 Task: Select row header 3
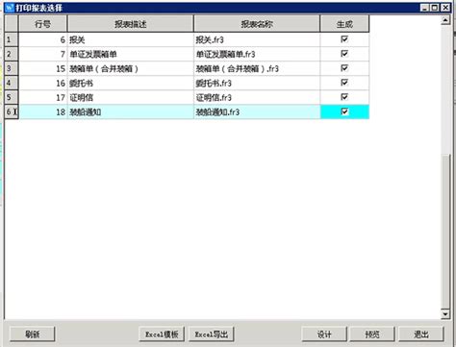[x=12, y=68]
